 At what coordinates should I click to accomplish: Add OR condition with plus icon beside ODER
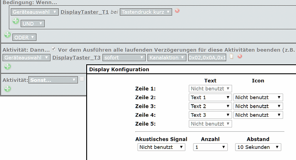pyautogui.click(x=8, y=34)
